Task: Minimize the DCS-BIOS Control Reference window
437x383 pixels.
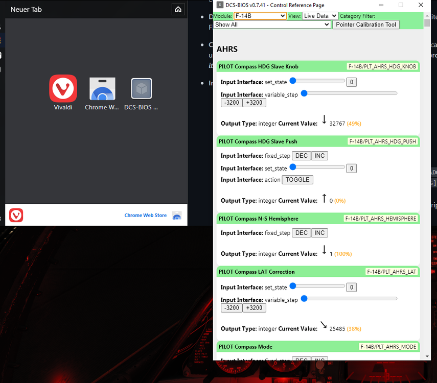Action: (381, 5)
